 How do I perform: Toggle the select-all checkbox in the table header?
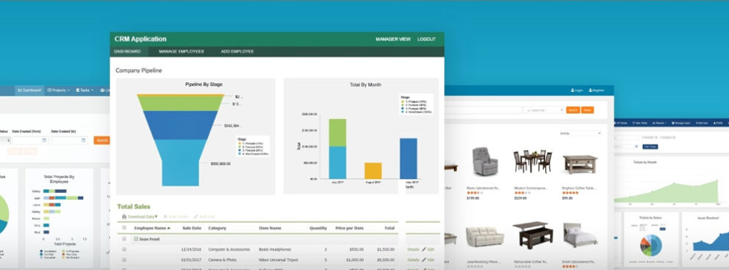[x=124, y=228]
